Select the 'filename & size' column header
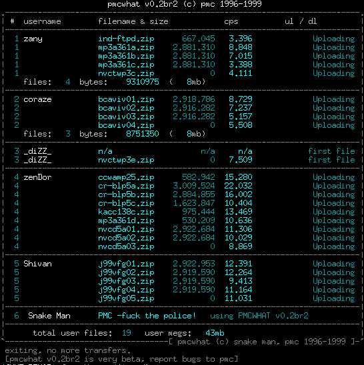 (x=133, y=21)
